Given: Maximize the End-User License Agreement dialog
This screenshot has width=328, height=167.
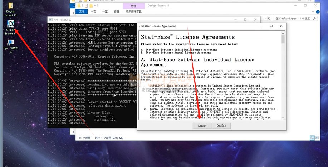Looking at the screenshot, I should pos(271,26).
